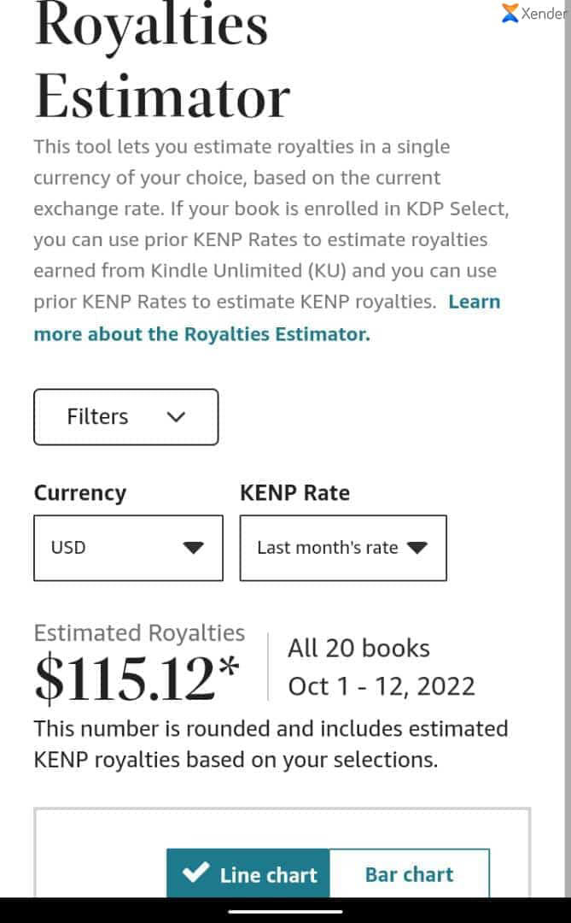The width and height of the screenshot is (571, 923).
Task: Click the Estimated Royalties label
Action: (139, 633)
